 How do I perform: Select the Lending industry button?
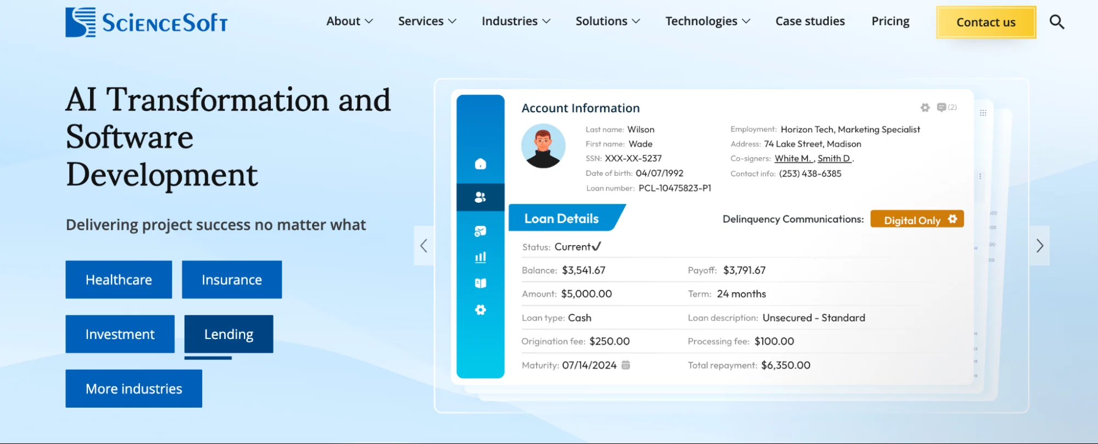tap(228, 334)
